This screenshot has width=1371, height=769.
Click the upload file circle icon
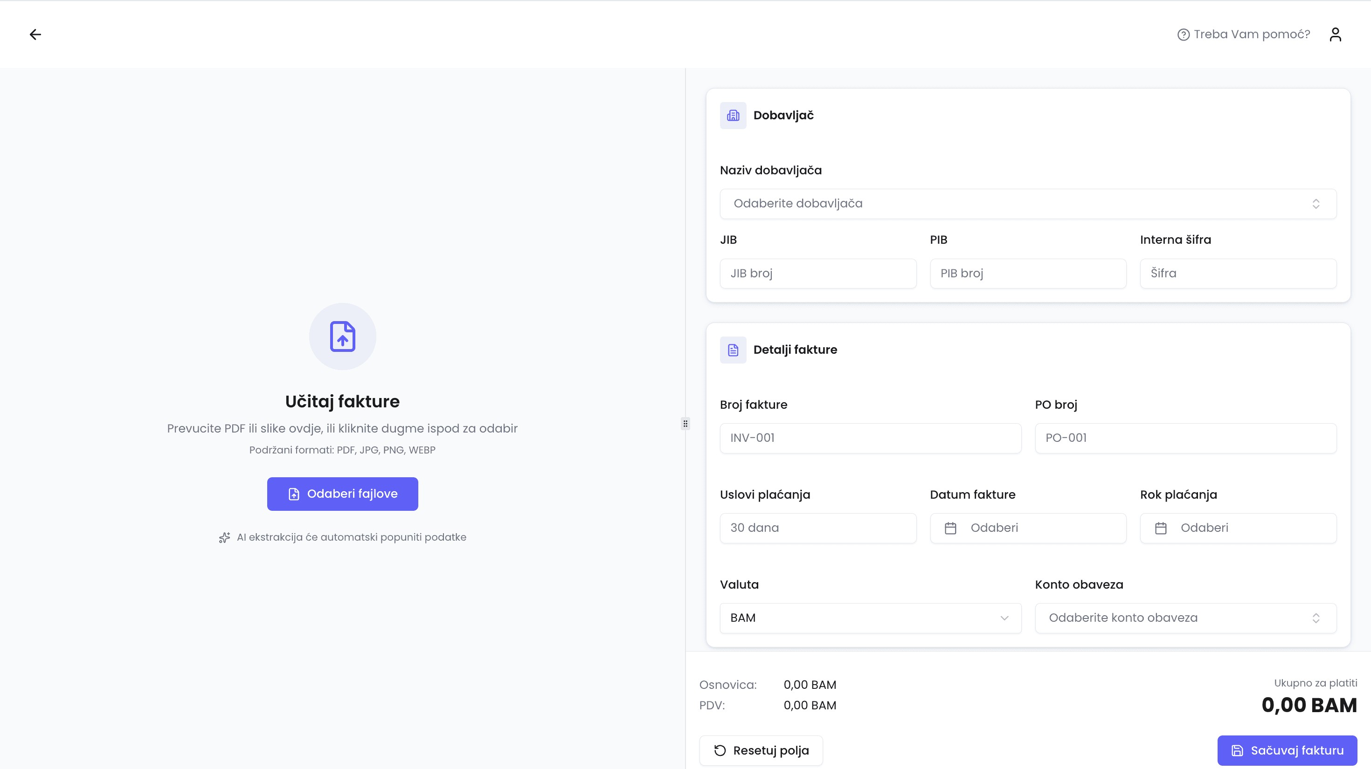[342, 336]
